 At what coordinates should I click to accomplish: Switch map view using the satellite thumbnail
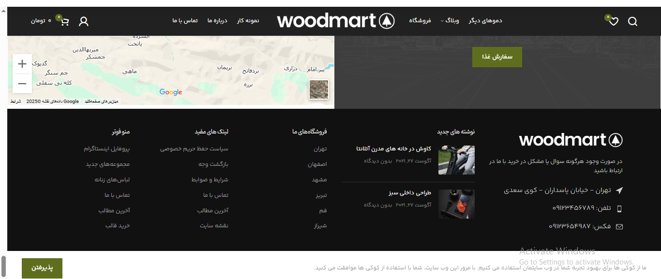click(x=318, y=89)
